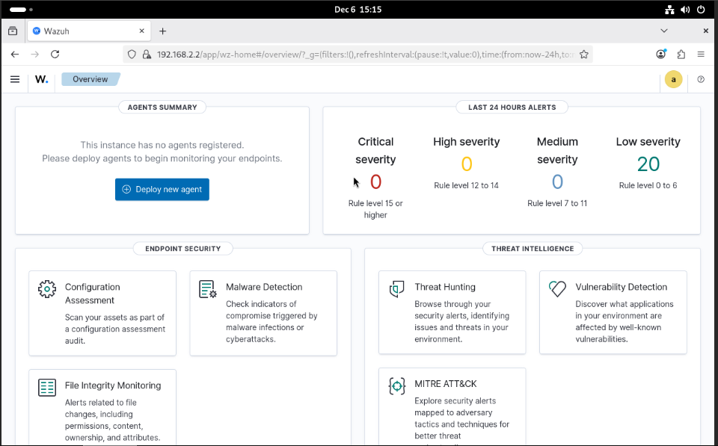Click the Wazuh logo home icon
The height and width of the screenshot is (446, 718).
tap(42, 79)
